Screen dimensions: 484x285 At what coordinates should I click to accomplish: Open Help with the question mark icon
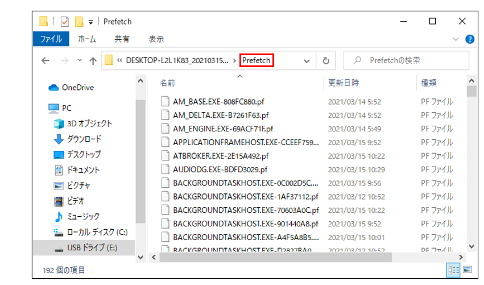(x=470, y=39)
